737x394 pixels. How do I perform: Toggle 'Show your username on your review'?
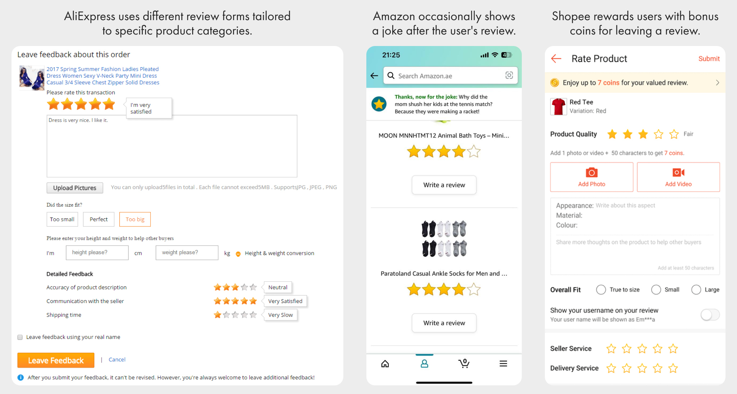click(710, 315)
